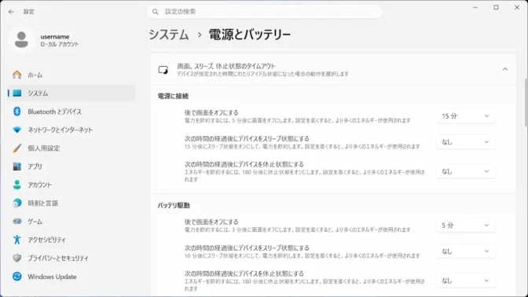Viewport: 528px width, 297px height.
Task: Select アカウント in sidebar
Action: (x=71, y=185)
